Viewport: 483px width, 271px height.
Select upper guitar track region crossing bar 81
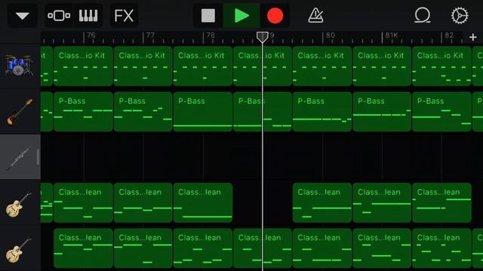(x=382, y=202)
